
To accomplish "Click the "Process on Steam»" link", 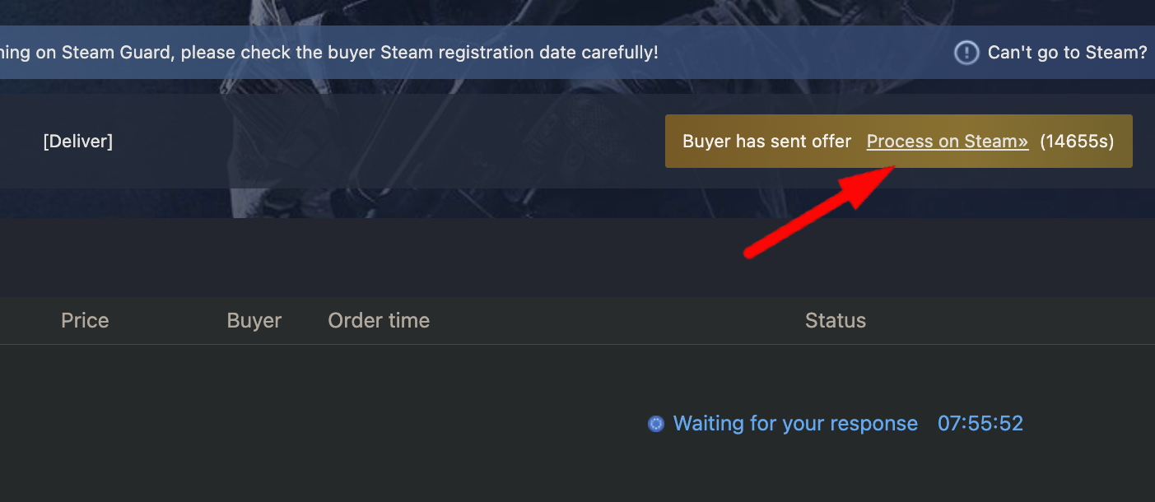I will pos(947,142).
